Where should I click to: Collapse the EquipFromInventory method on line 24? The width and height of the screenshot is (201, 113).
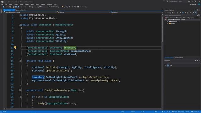[x=20, y=90]
